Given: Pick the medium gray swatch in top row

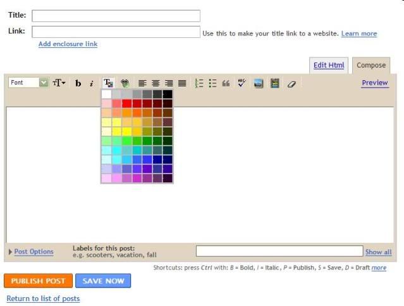Looking at the screenshot, I should coord(137,95).
